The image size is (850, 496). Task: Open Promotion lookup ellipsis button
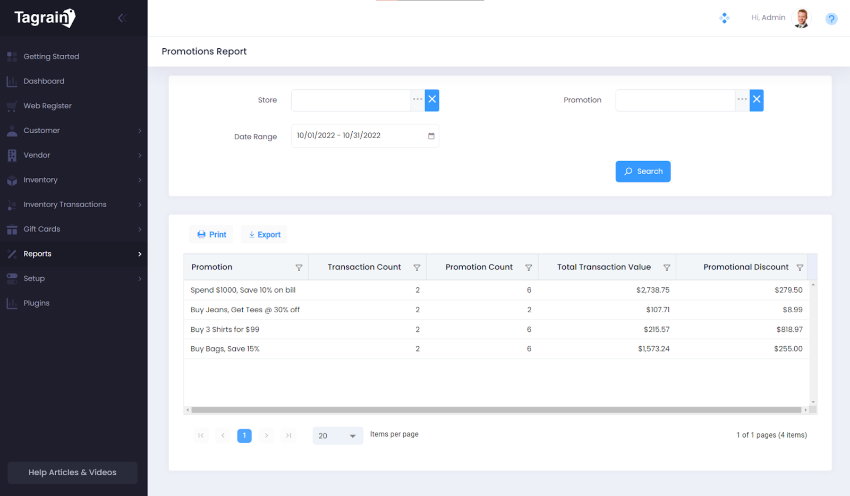[x=742, y=100]
